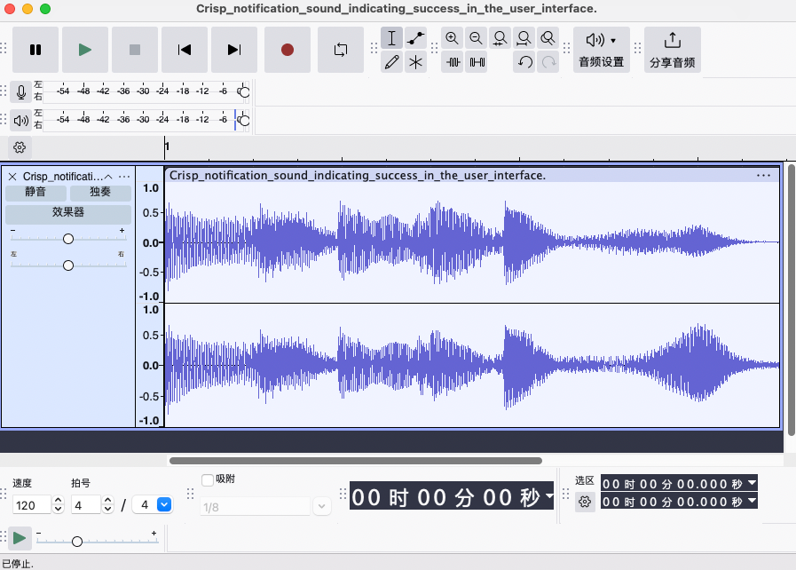
Task: Open selection settings gear icon
Action: 585,502
